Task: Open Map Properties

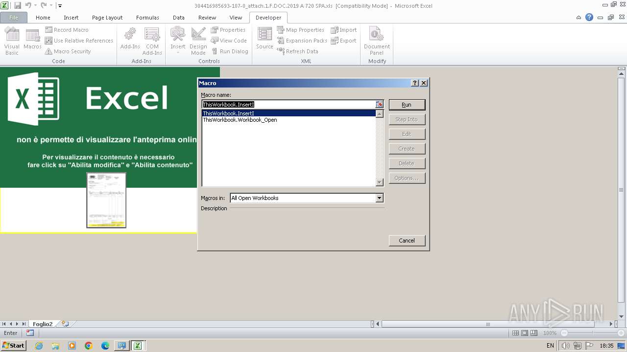Action: tap(300, 30)
